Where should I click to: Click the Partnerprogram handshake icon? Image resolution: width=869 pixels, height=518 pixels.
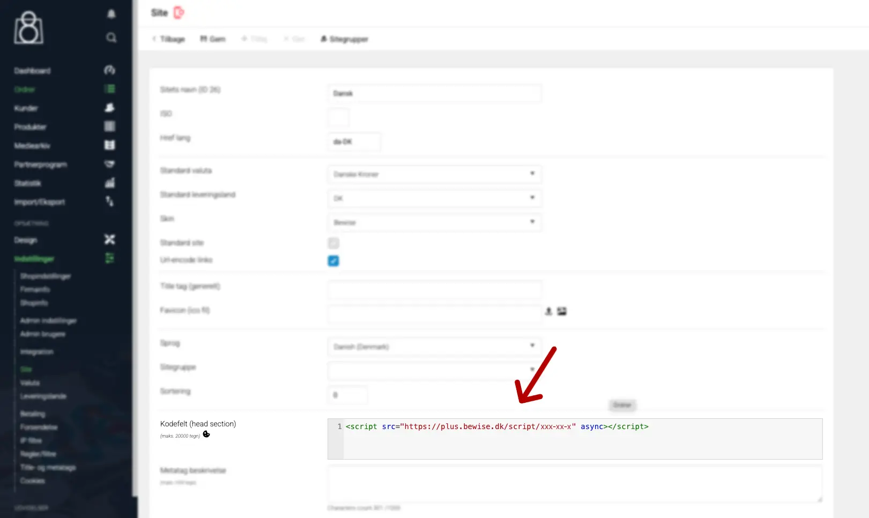(x=110, y=164)
